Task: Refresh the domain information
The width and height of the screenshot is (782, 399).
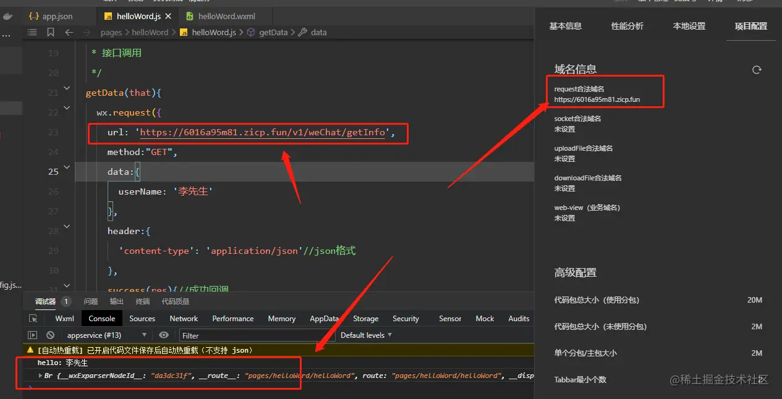Action: click(757, 70)
